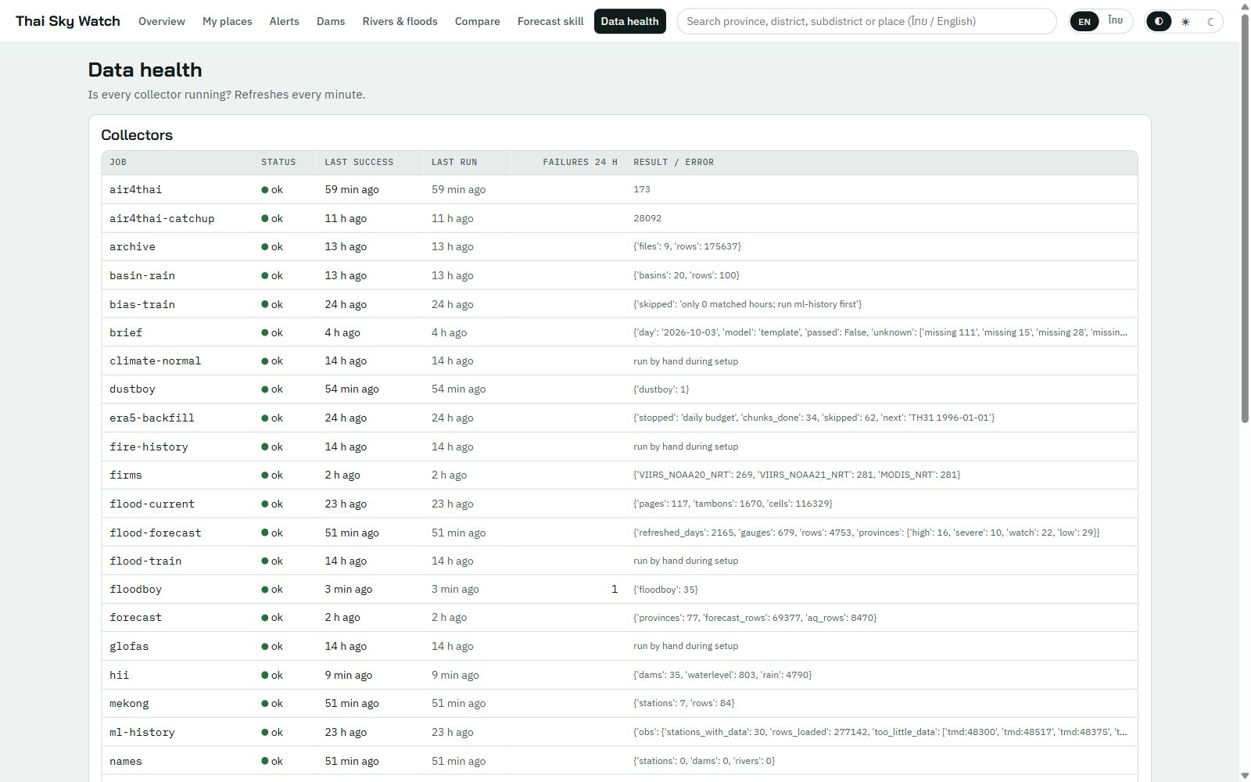Click the hii job ok status

[272, 675]
